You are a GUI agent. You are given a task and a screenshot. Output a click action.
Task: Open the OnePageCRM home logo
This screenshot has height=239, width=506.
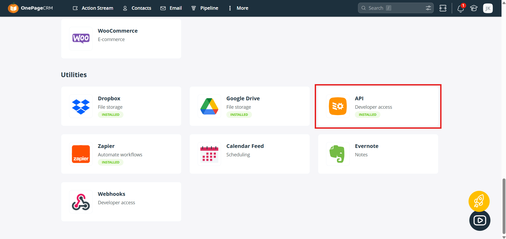point(30,8)
